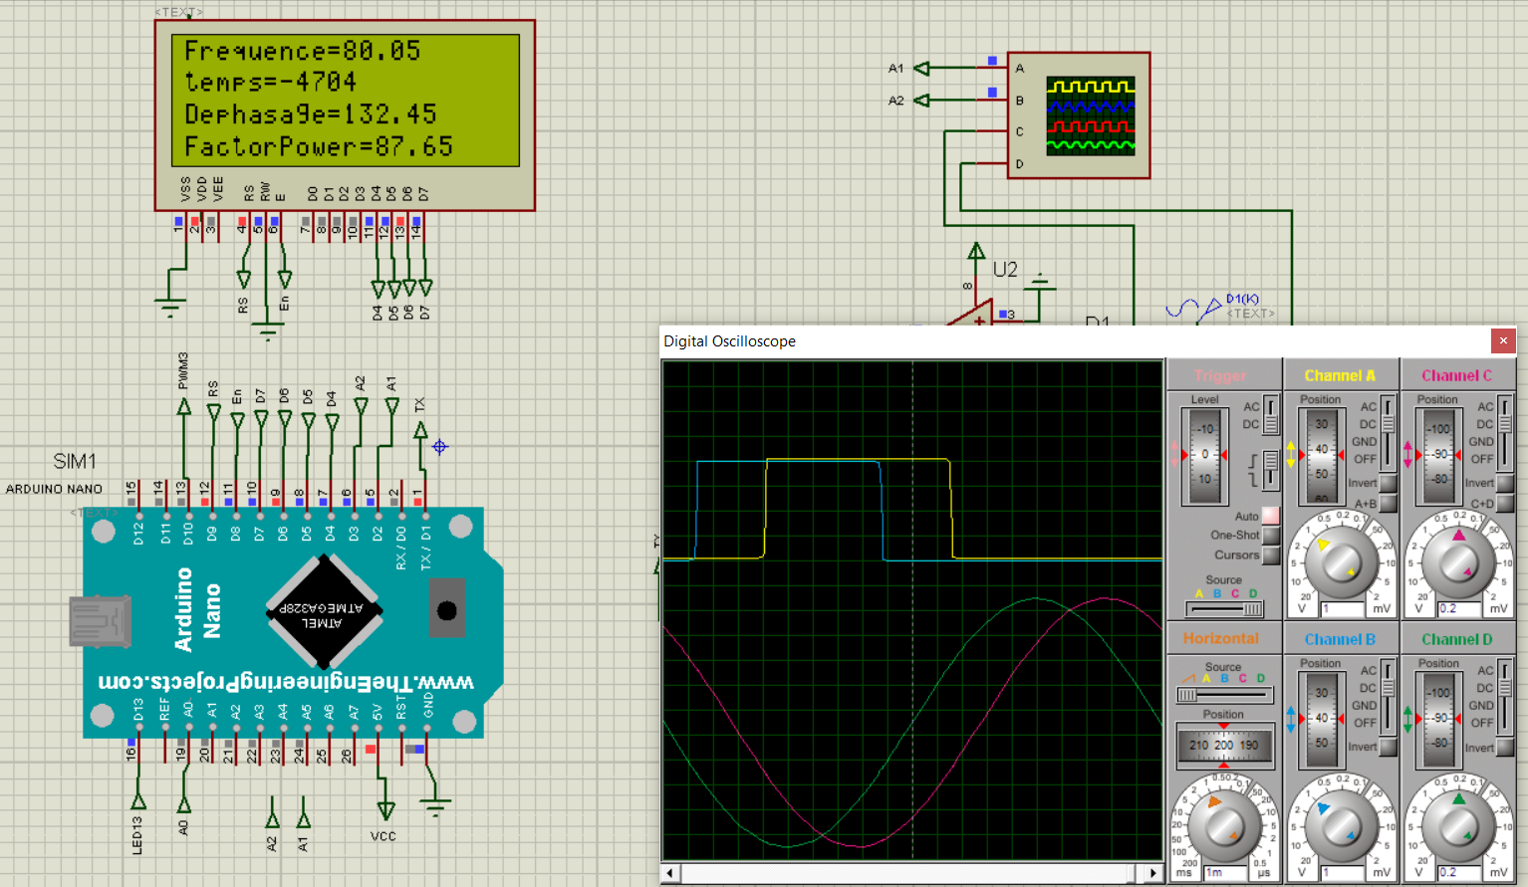Click Channel C coupling selector switch
This screenshot has width=1528, height=887.
tap(1505, 434)
